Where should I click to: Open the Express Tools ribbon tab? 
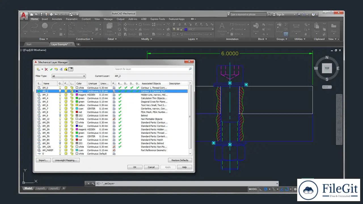(x=158, y=19)
